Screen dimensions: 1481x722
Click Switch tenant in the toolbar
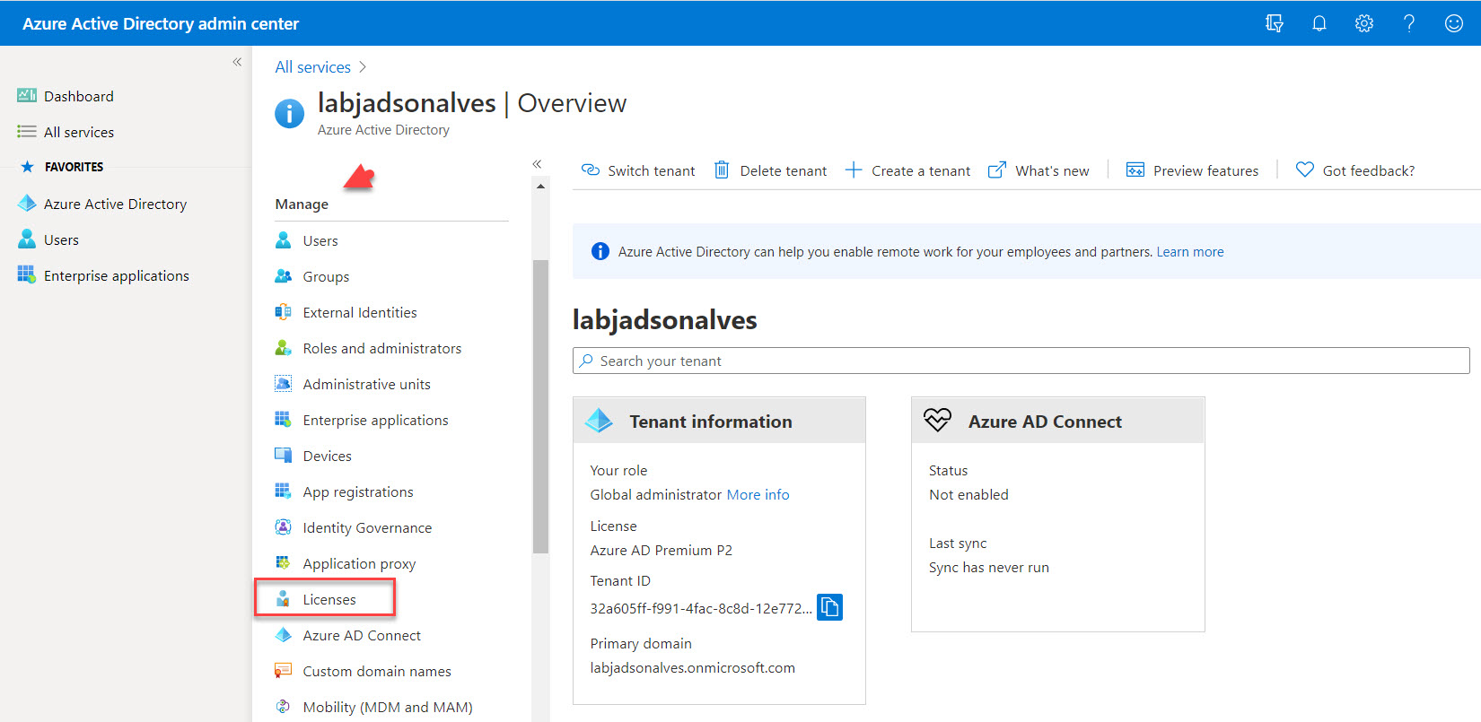point(638,170)
